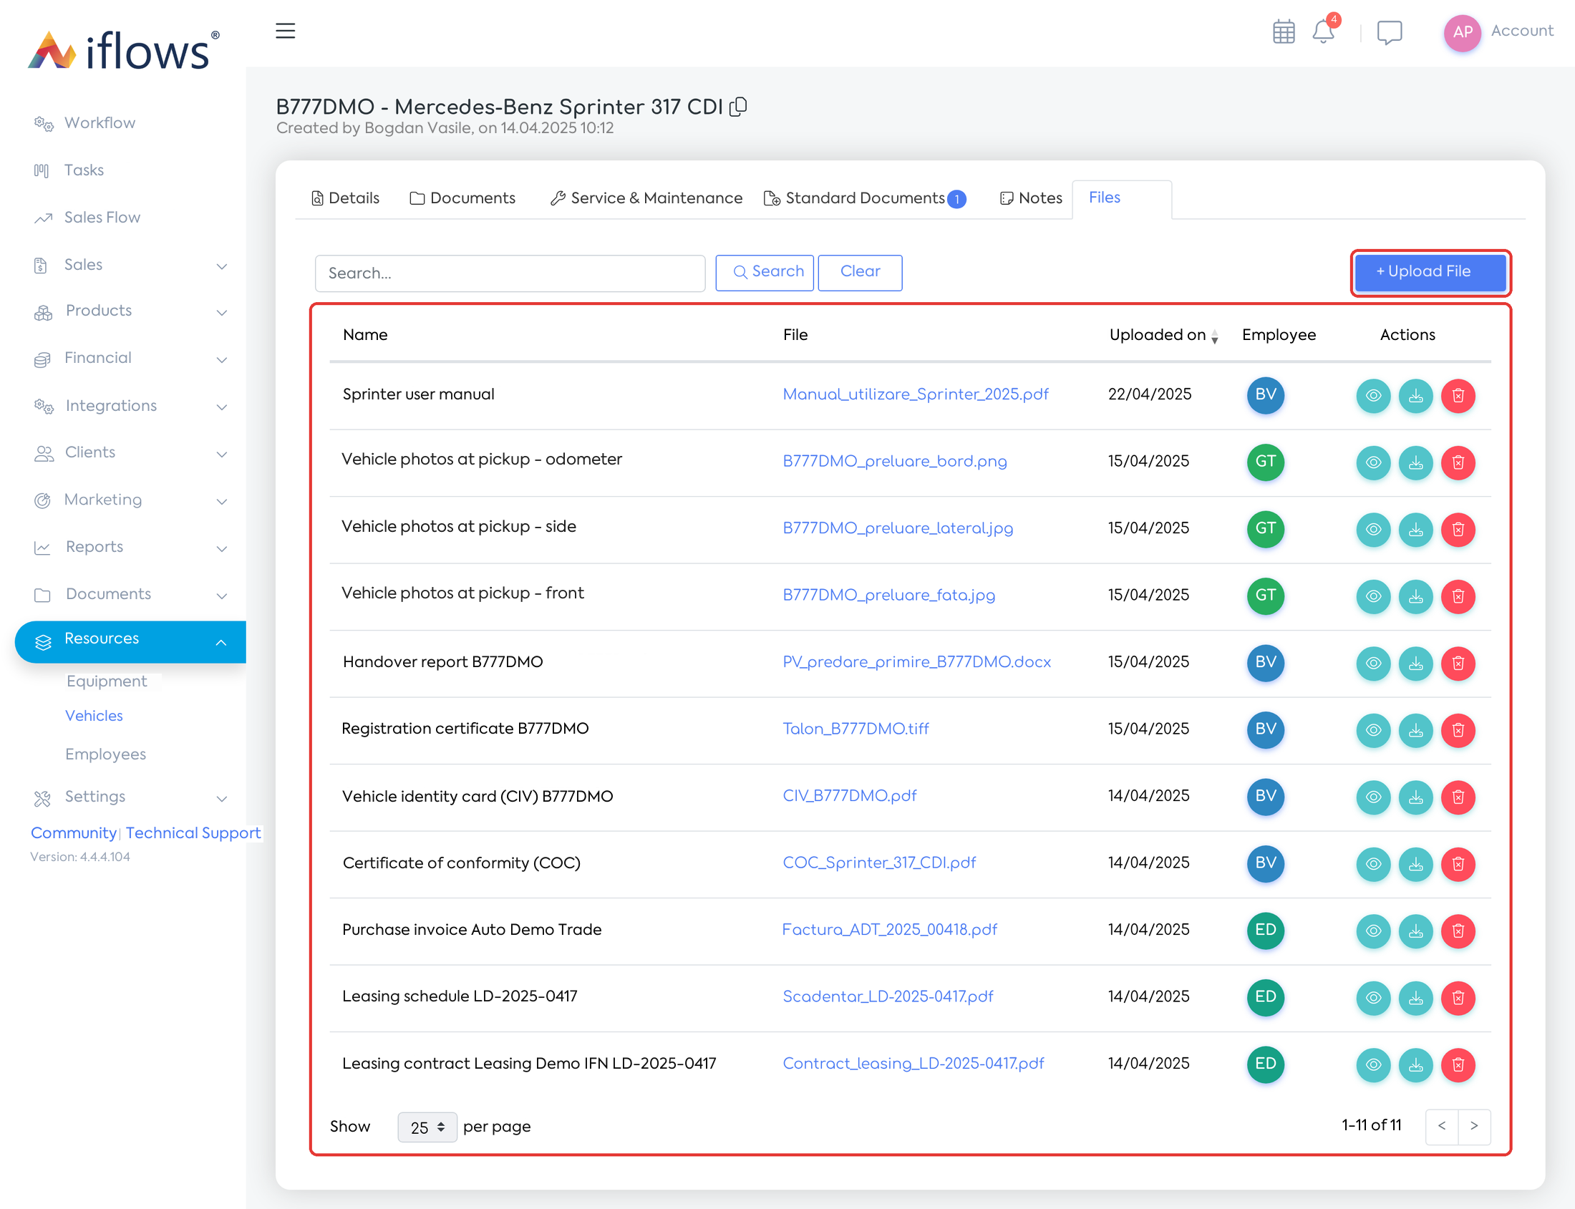
Task: Go to next page of files
Action: (x=1473, y=1126)
